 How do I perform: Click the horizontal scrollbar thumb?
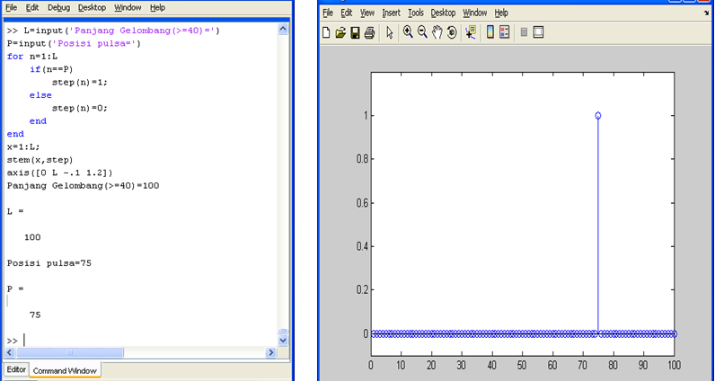70,352
